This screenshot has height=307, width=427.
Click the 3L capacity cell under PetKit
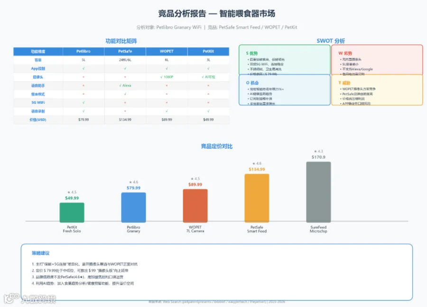[208, 60]
